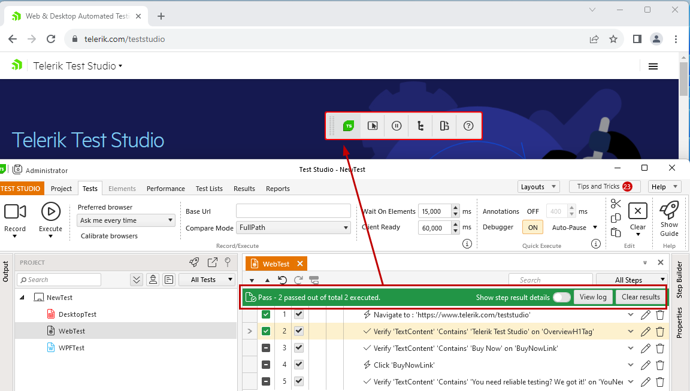Click rocket icon in Project panel header
The image size is (690, 391).
[x=194, y=262]
